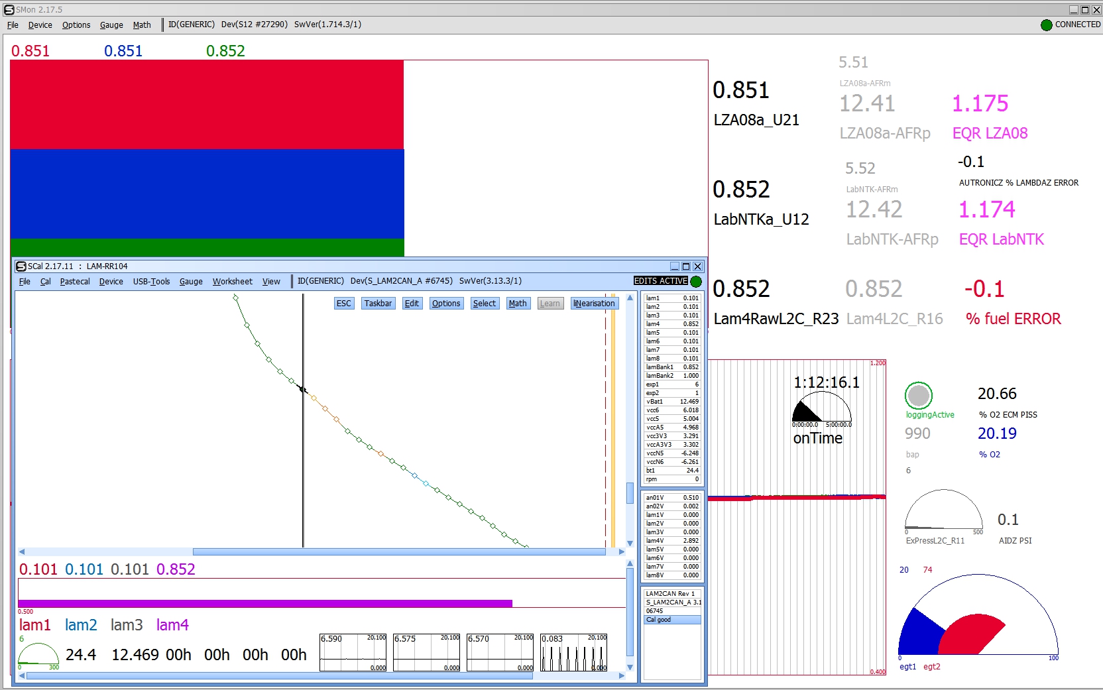Toggle the loggingActive indicator
This screenshot has width=1103, height=690.
click(918, 396)
